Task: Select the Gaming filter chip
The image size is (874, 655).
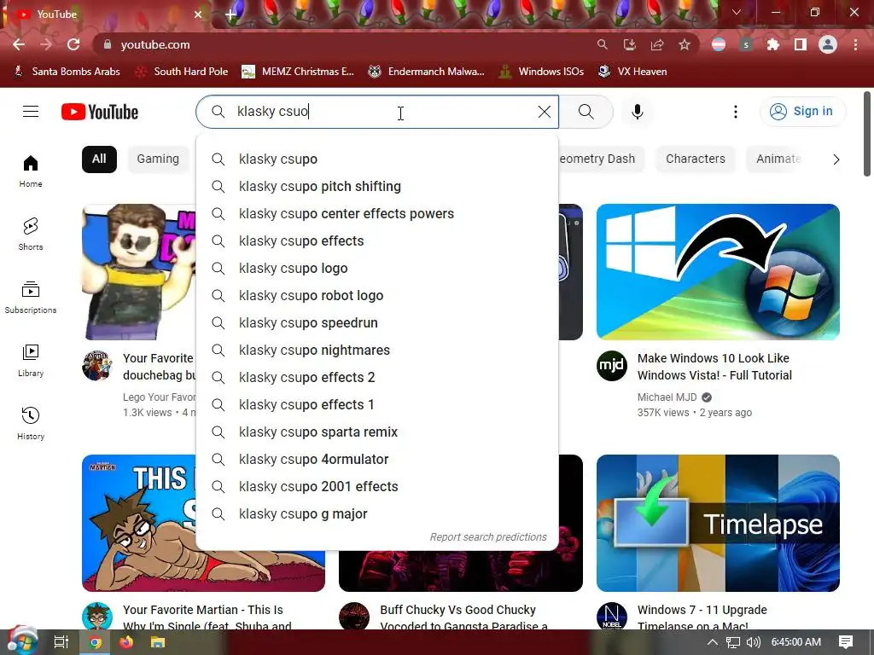Action: [158, 159]
